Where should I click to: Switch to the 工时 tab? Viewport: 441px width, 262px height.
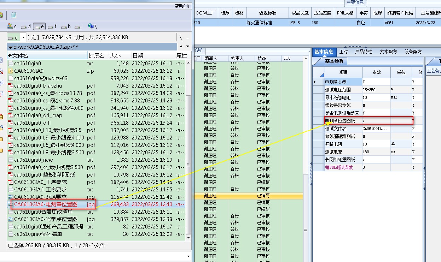343,52
